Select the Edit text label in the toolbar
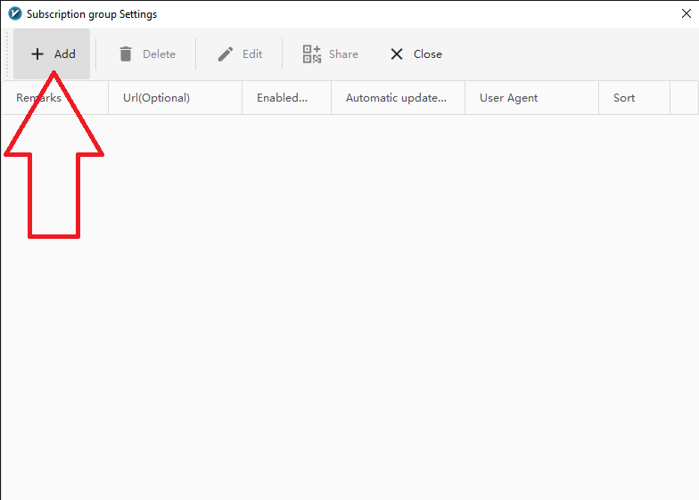 coord(252,54)
